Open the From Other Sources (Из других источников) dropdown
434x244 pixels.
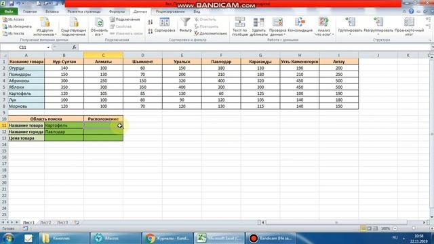[45, 26]
